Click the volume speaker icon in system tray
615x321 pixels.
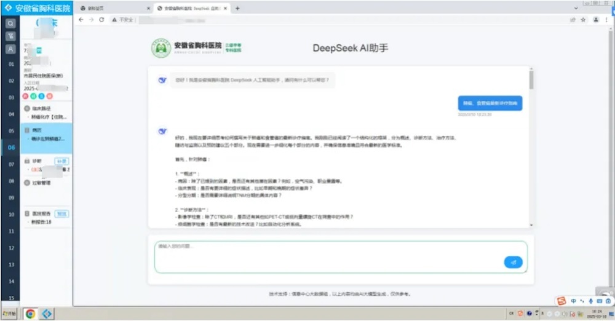[x=565, y=314]
